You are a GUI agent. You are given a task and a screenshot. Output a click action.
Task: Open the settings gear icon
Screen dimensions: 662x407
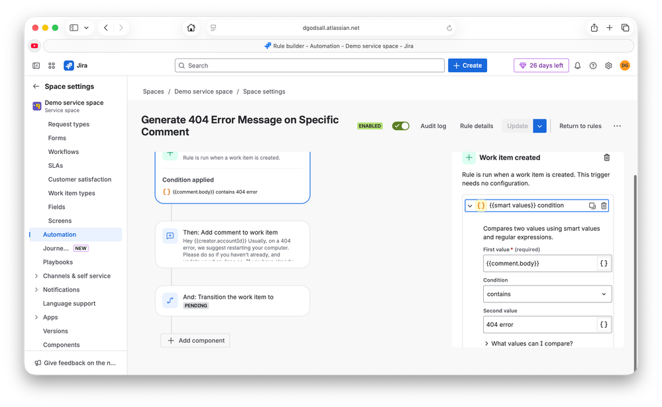tap(608, 66)
